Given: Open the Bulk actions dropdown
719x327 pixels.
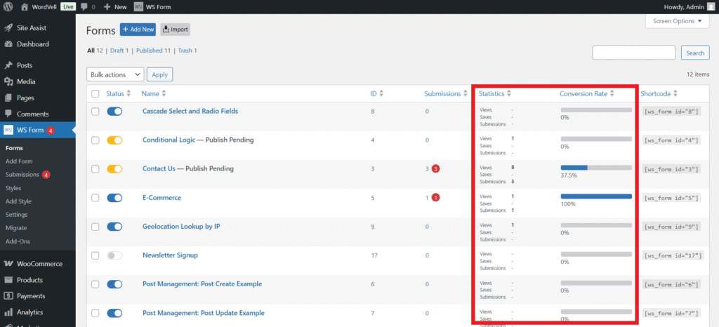Looking at the screenshot, I should [115, 74].
